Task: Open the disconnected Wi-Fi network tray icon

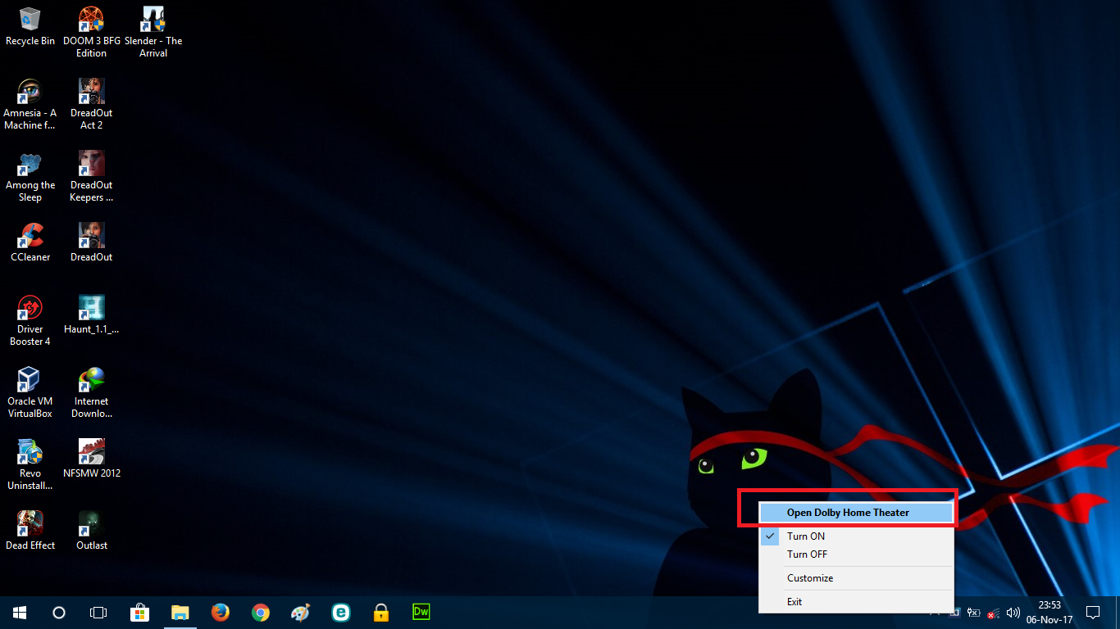Action: (x=993, y=613)
